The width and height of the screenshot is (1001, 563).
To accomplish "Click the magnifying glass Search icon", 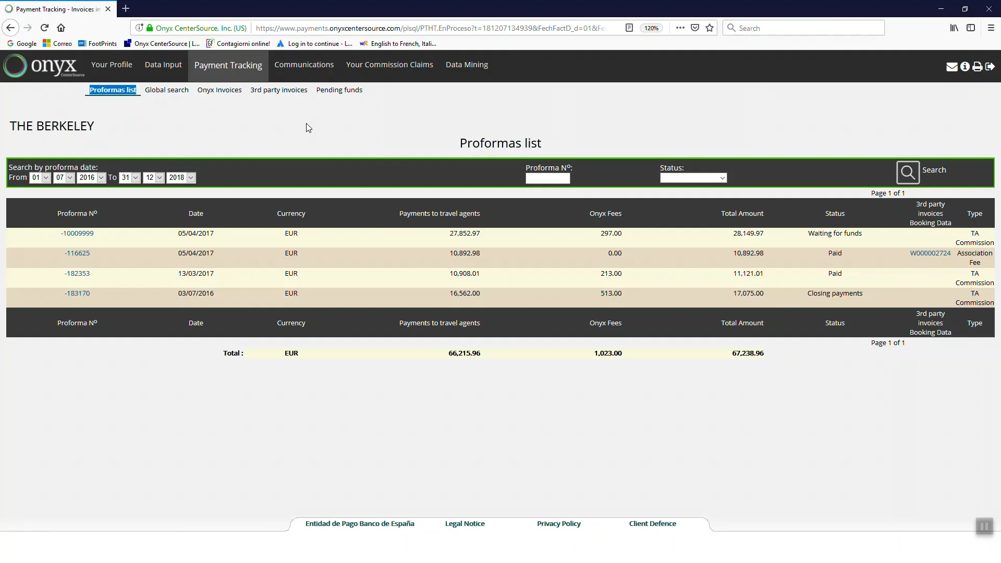I will click(908, 173).
